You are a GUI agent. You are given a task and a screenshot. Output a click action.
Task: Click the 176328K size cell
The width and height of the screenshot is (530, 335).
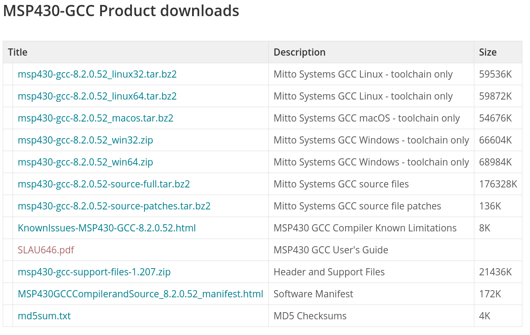coord(498,184)
